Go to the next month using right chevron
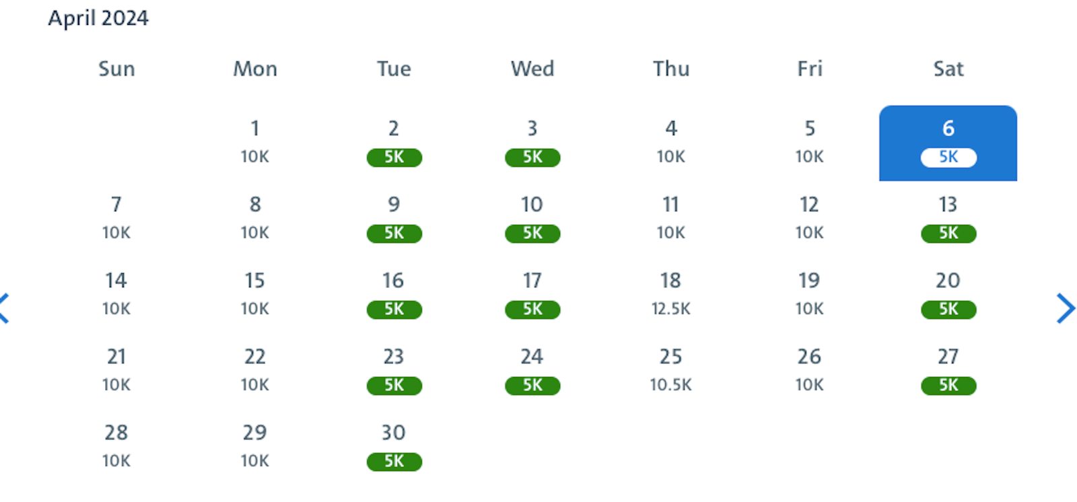This screenshot has width=1077, height=502. pos(1065,308)
